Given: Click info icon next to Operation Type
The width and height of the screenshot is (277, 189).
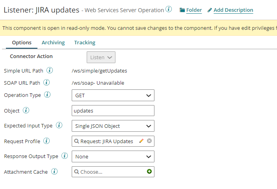Looking at the screenshot, I should tap(47, 95).
